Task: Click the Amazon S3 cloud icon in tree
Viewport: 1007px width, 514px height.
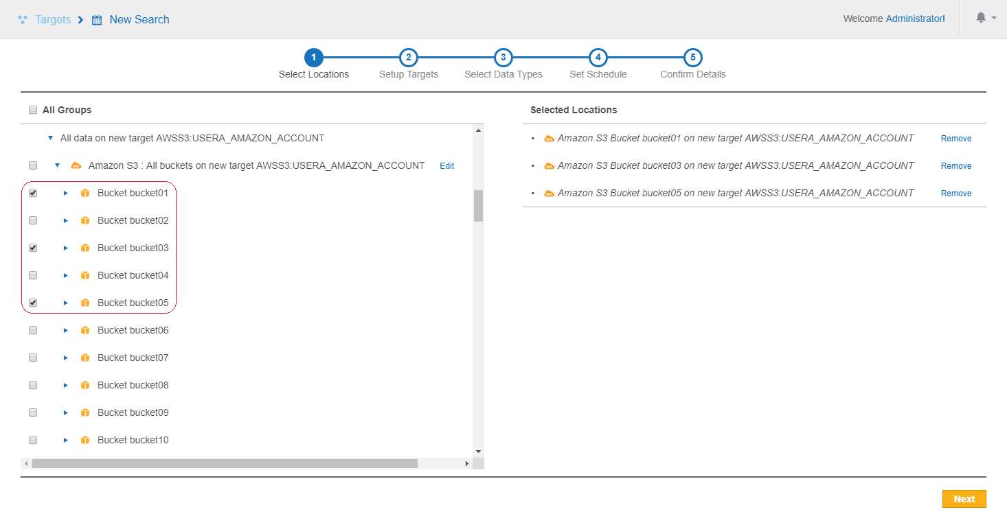Action: click(x=76, y=166)
